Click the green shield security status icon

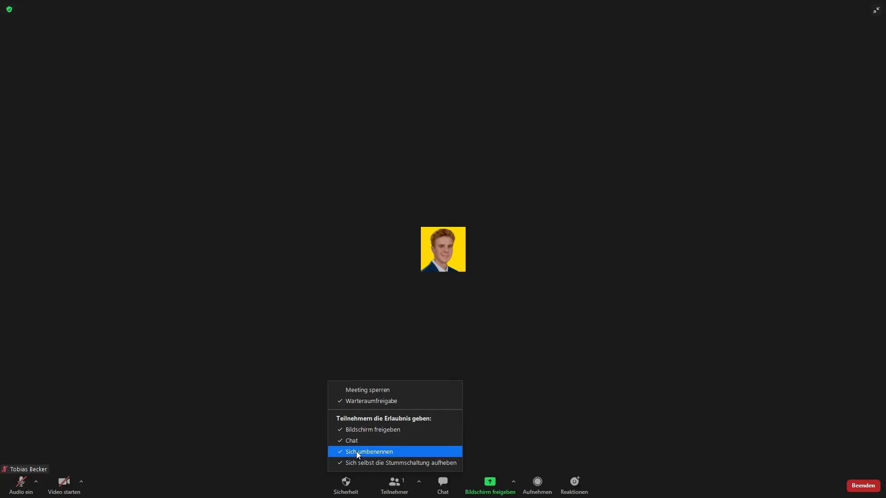[9, 9]
